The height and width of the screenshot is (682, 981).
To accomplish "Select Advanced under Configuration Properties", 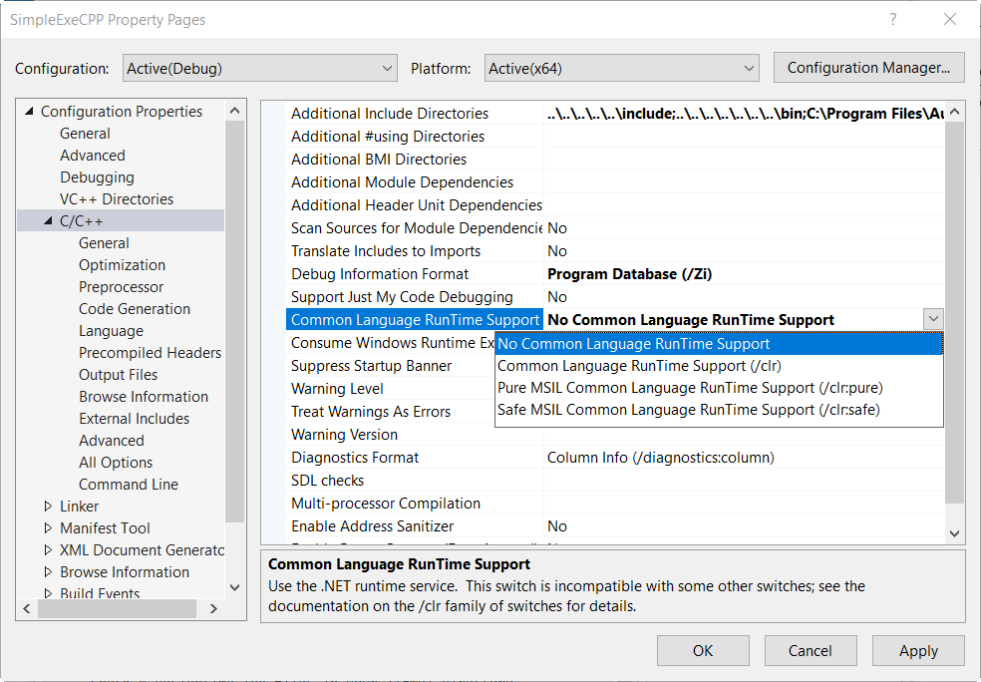I will (93, 156).
